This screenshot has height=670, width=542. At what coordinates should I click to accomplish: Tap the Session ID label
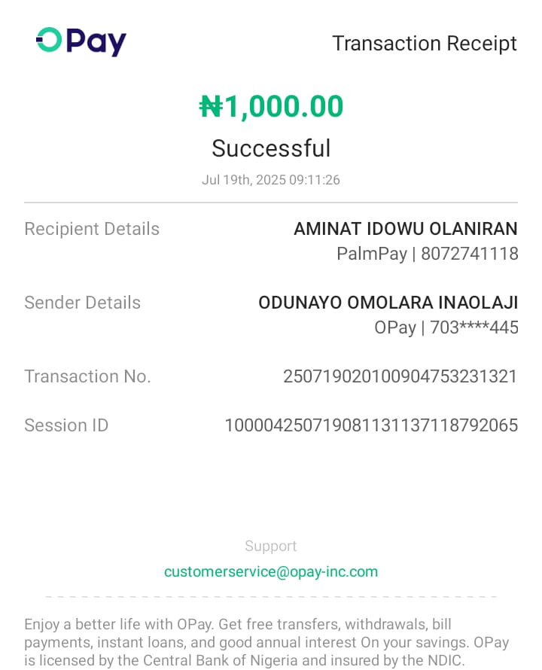[x=66, y=425]
